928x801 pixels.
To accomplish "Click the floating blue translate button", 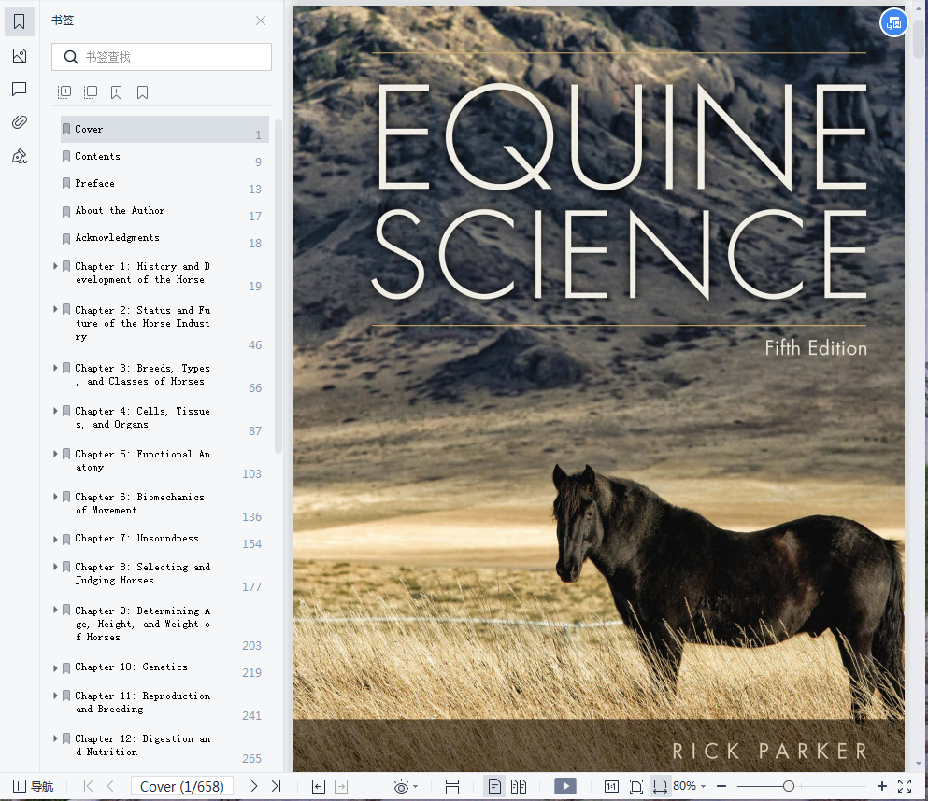I will [894, 23].
